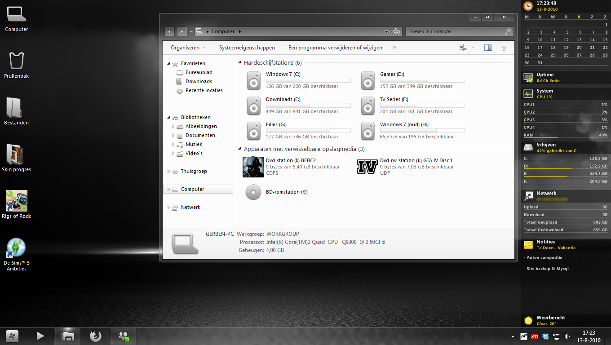Open the volume speaker tray icon
Screen dimensions: 611x345
(567, 336)
